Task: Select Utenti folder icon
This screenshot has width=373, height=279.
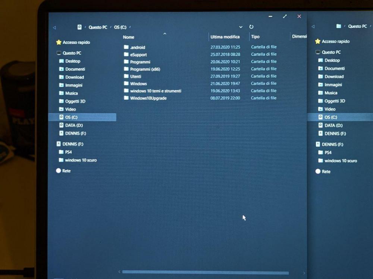Action: 126,76
